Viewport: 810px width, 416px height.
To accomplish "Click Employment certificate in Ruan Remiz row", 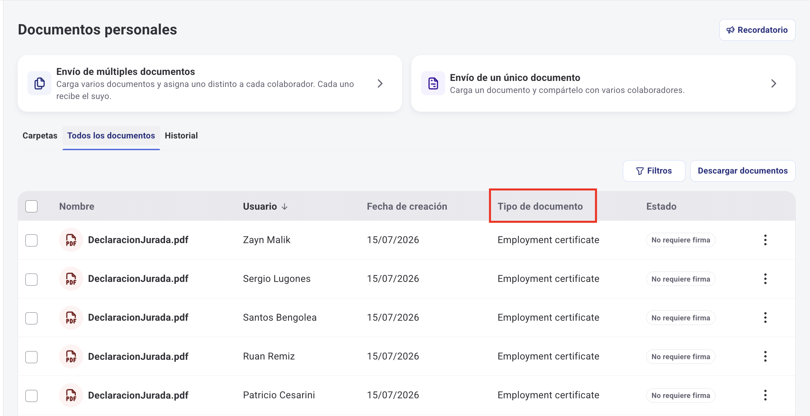I will (548, 356).
